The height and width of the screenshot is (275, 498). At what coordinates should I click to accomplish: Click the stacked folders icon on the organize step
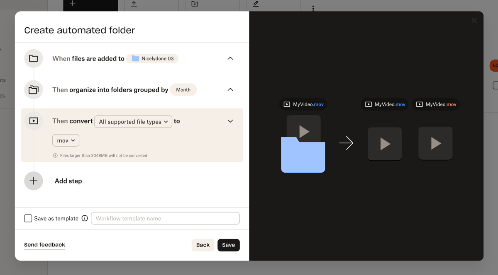pyautogui.click(x=33, y=89)
